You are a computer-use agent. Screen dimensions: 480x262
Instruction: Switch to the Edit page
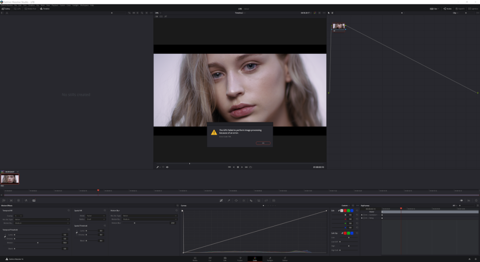click(225, 259)
